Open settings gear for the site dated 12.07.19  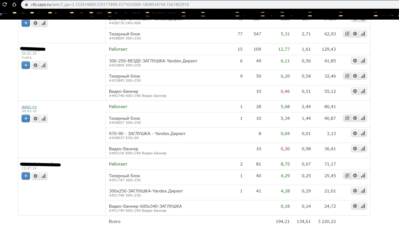pos(35,176)
